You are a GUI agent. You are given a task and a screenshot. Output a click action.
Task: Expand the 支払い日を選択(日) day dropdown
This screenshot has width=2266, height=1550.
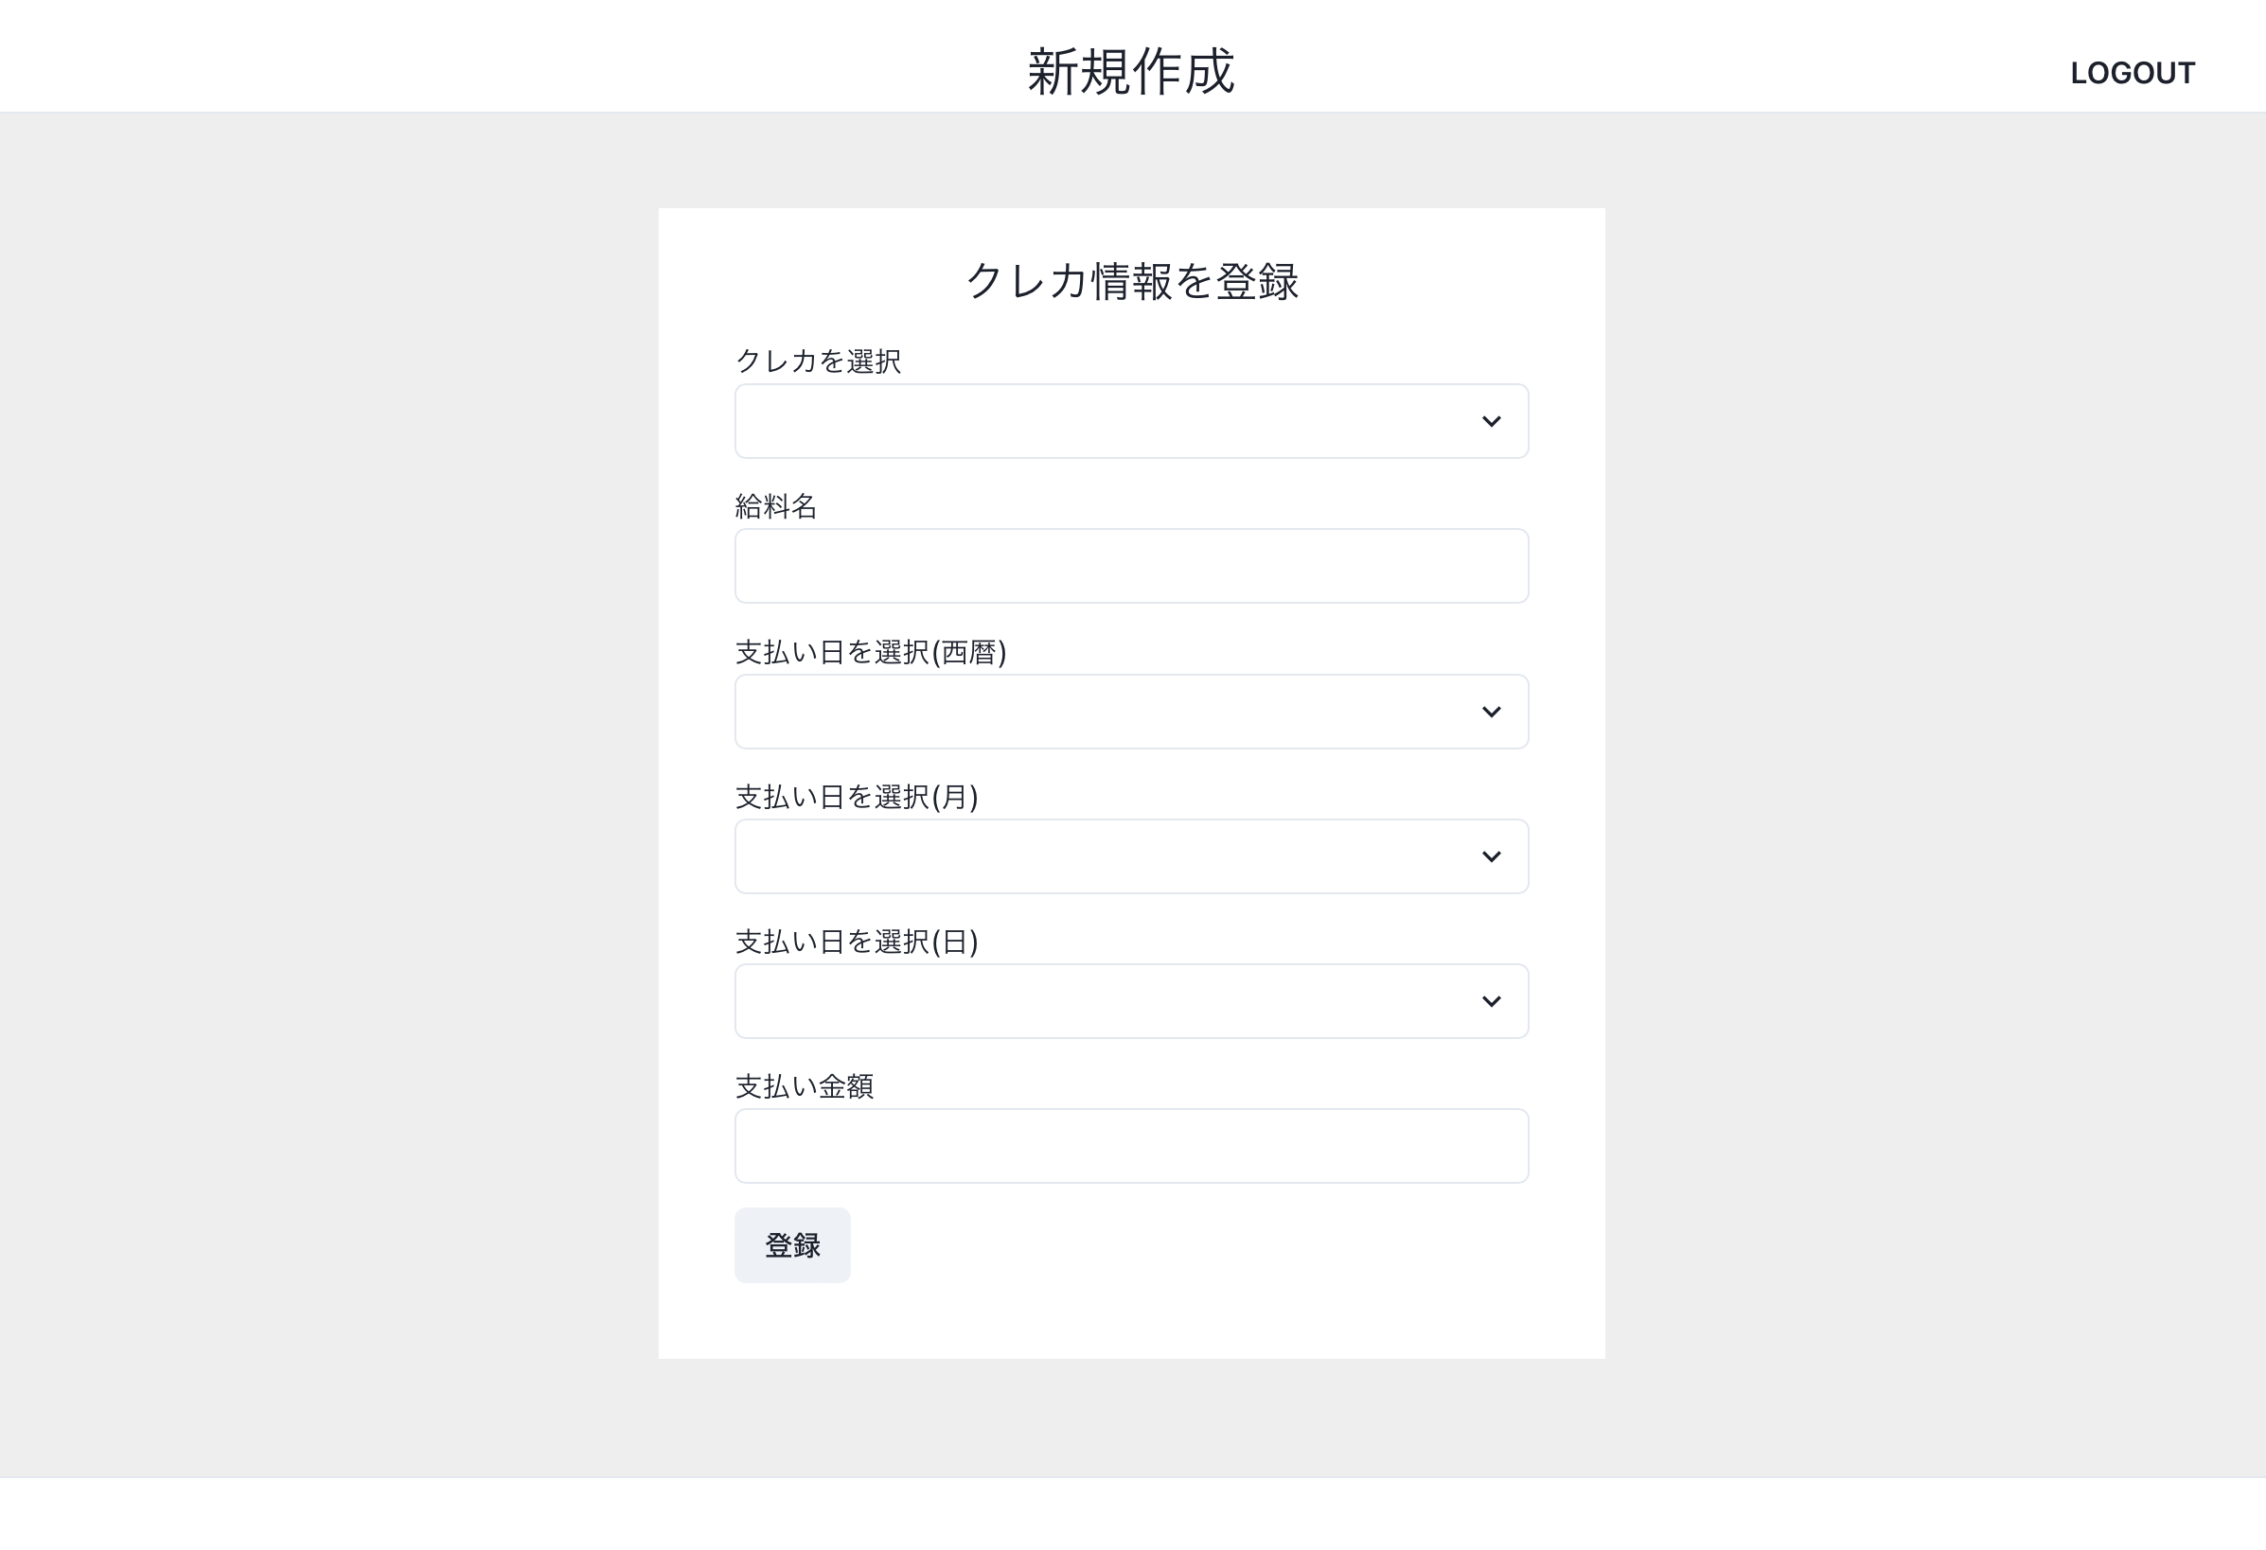pyautogui.click(x=1131, y=1000)
